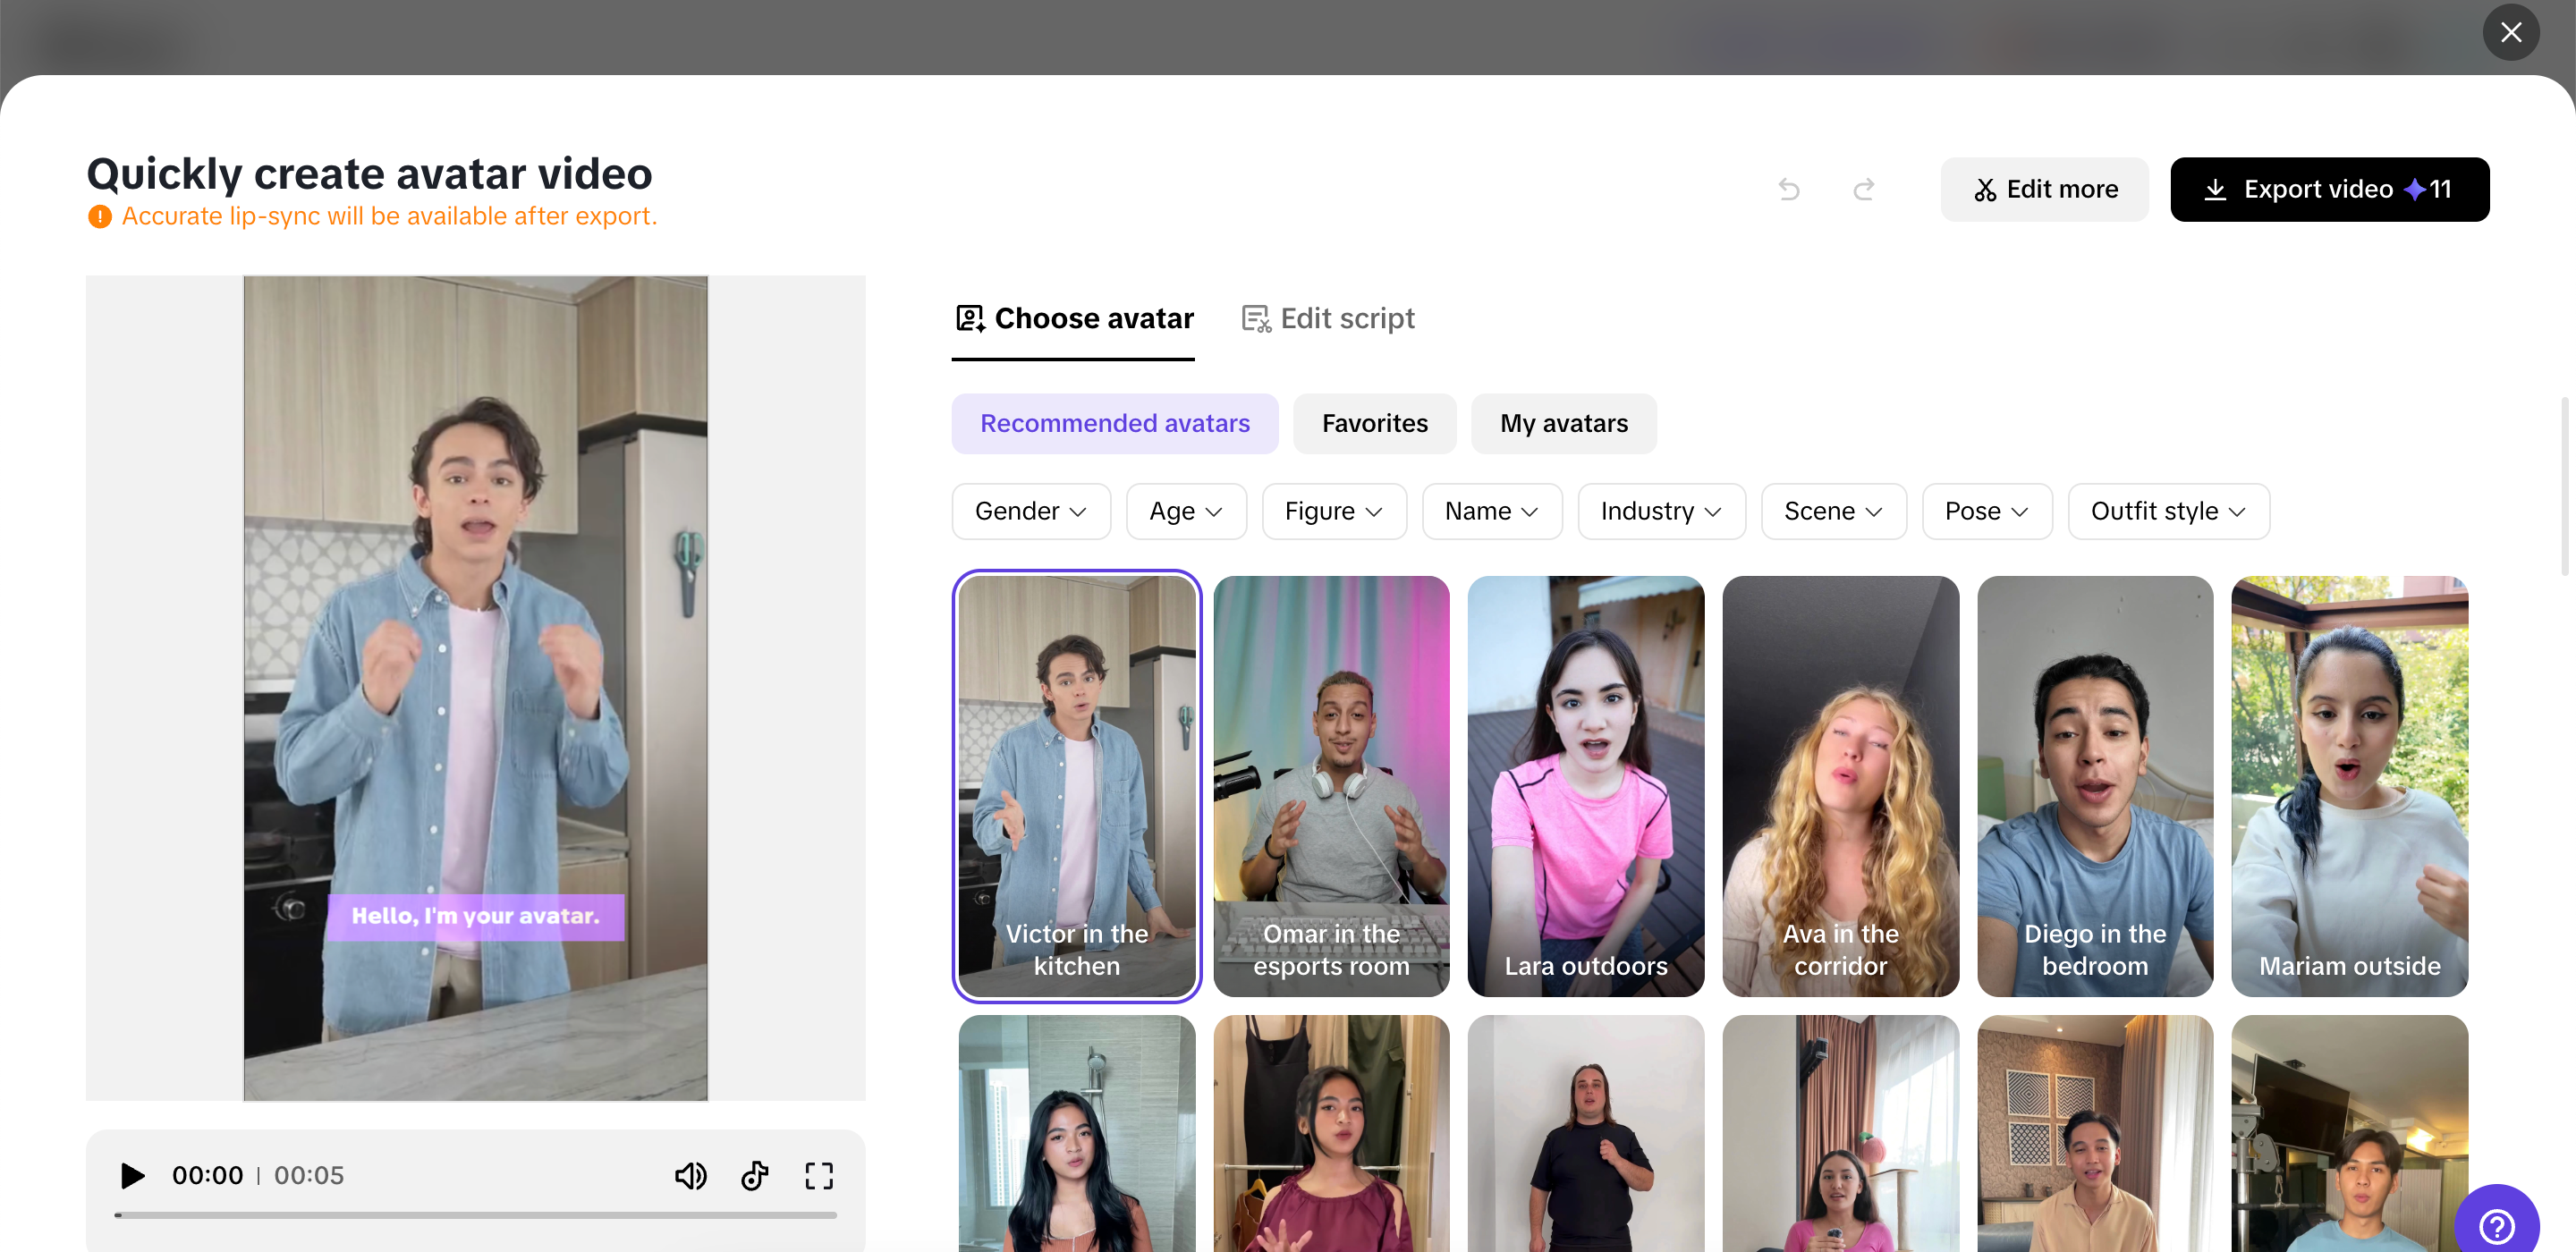
Task: Expand the Outfit style dropdown
Action: pos(2167,511)
